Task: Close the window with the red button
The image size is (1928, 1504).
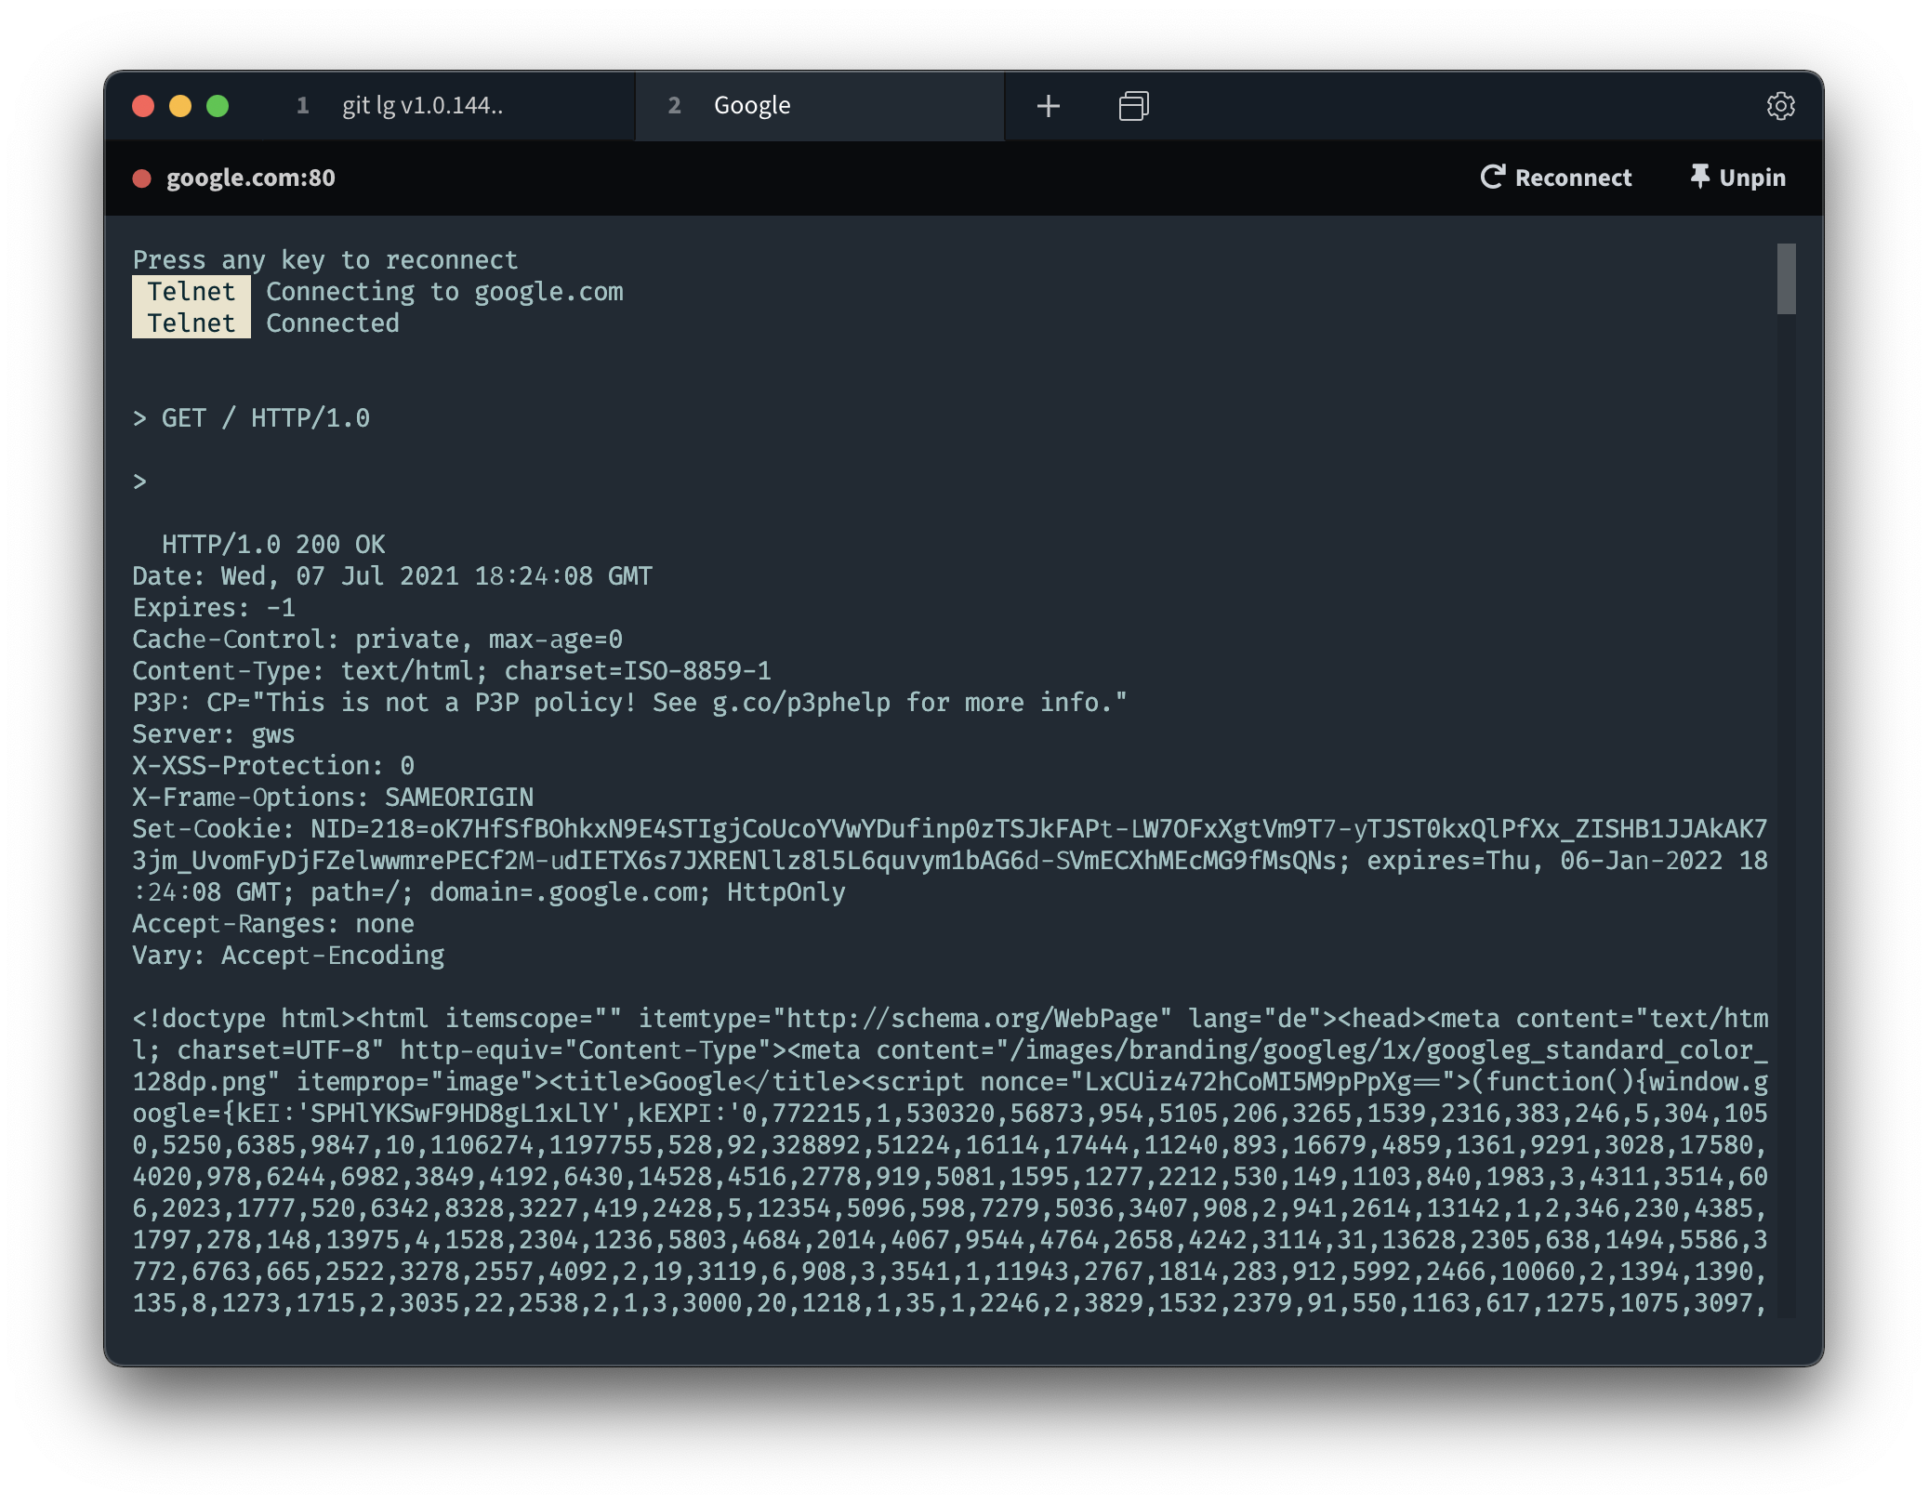Action: pos(143,106)
